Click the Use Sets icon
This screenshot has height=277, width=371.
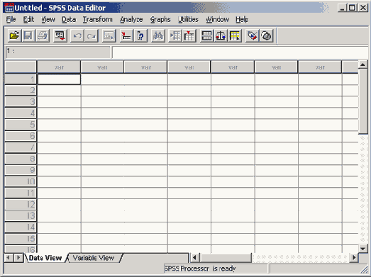[267, 36]
